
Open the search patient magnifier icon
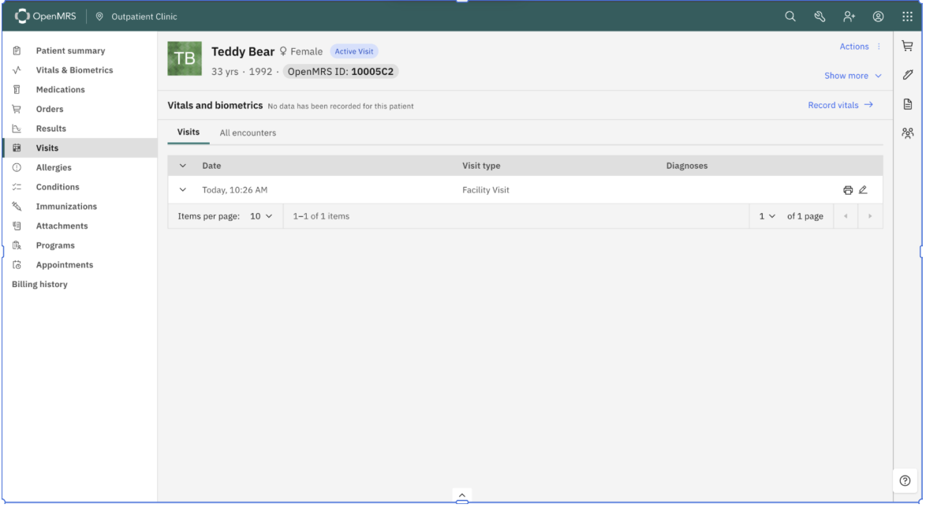click(x=790, y=17)
